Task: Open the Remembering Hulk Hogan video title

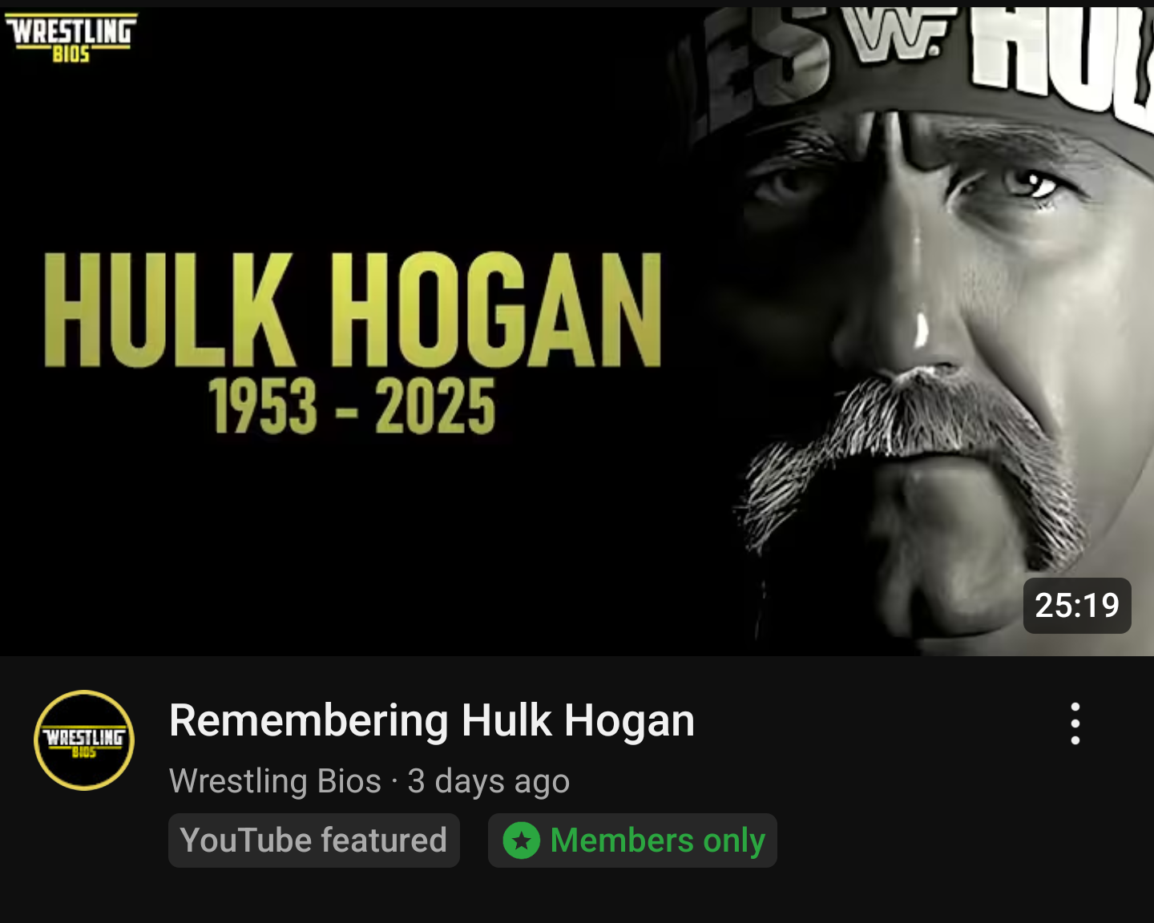Action: (432, 720)
